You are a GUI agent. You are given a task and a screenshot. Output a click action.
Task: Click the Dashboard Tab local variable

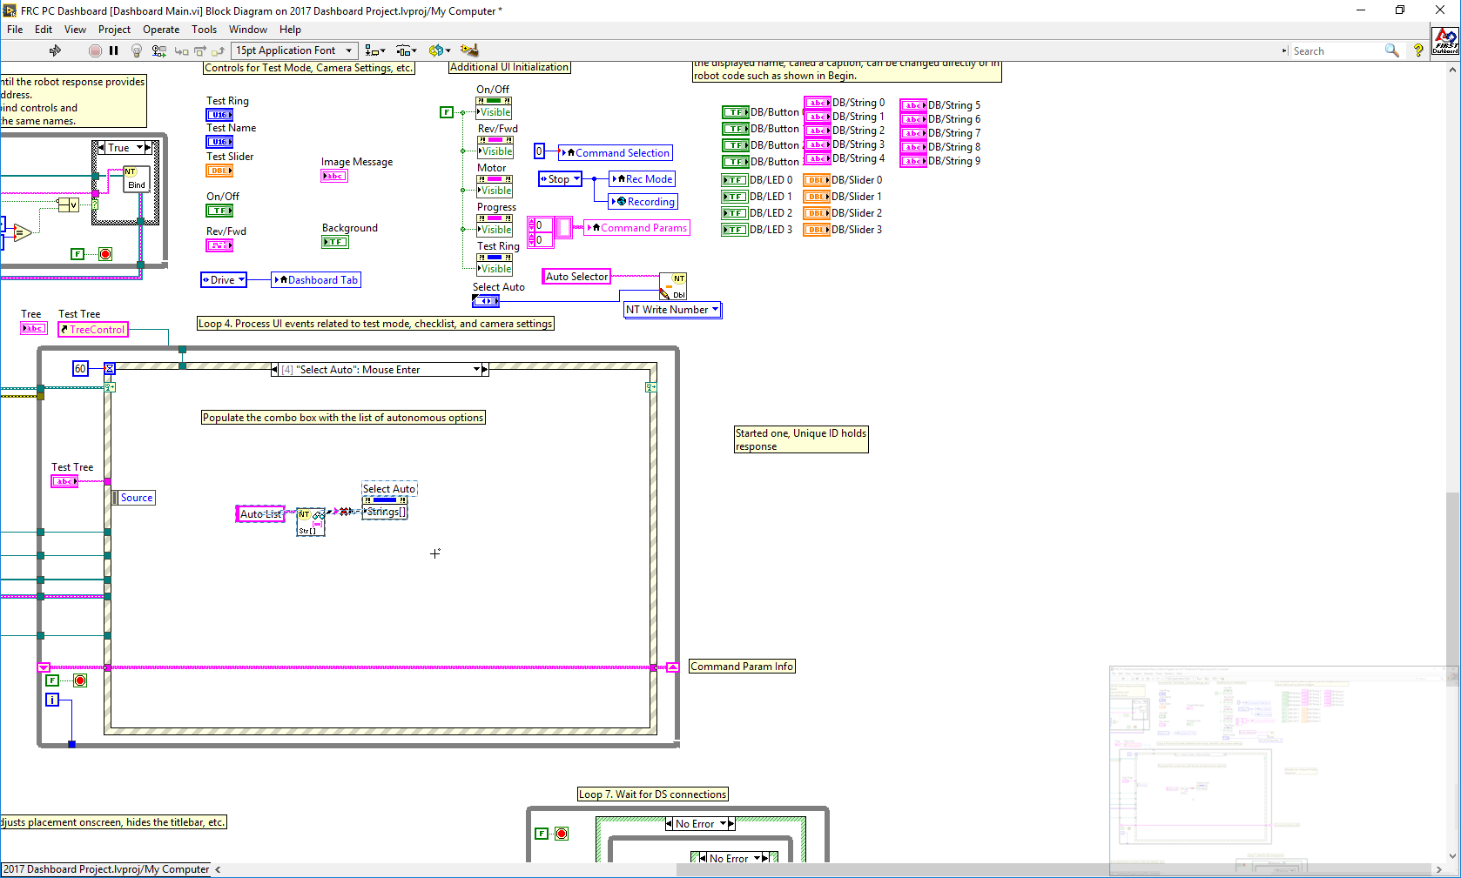tap(316, 280)
